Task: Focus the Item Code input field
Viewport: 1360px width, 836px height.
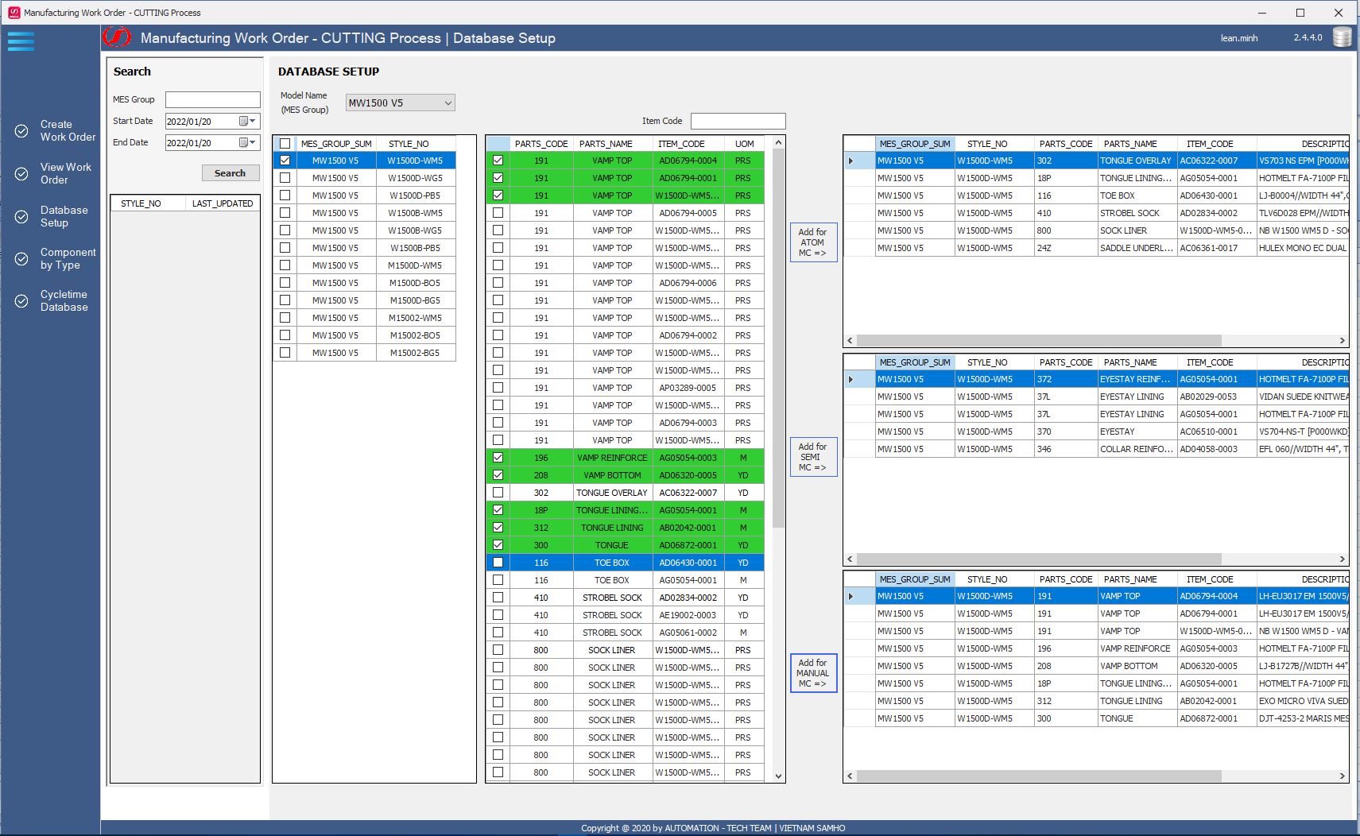Action: [738, 121]
